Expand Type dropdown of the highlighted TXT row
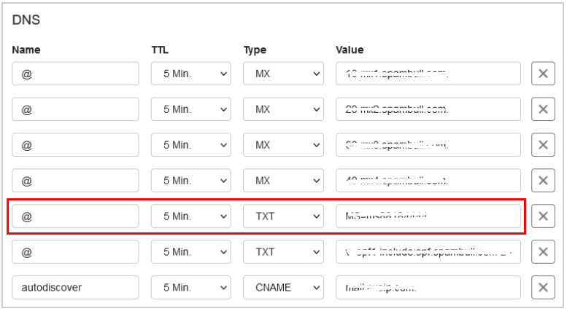The width and height of the screenshot is (567, 314). point(283,216)
